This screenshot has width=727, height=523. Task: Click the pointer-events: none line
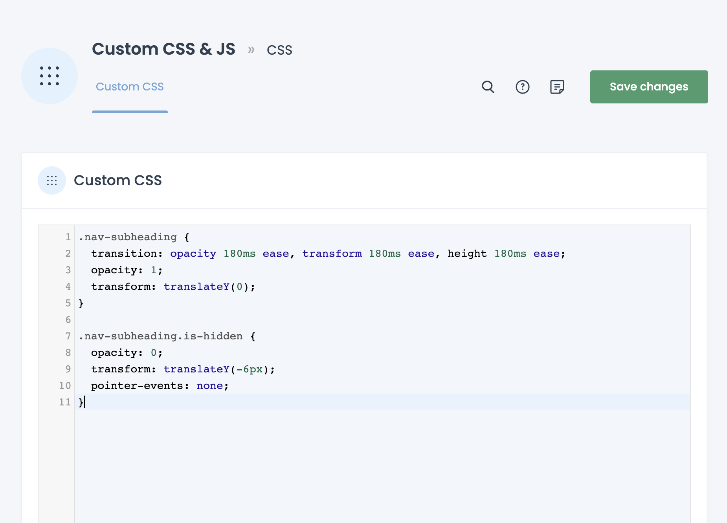[160, 386]
